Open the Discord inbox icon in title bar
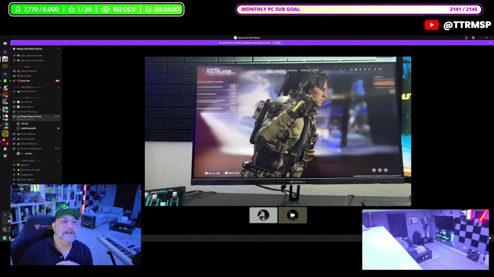The image size is (494, 277). [467, 38]
